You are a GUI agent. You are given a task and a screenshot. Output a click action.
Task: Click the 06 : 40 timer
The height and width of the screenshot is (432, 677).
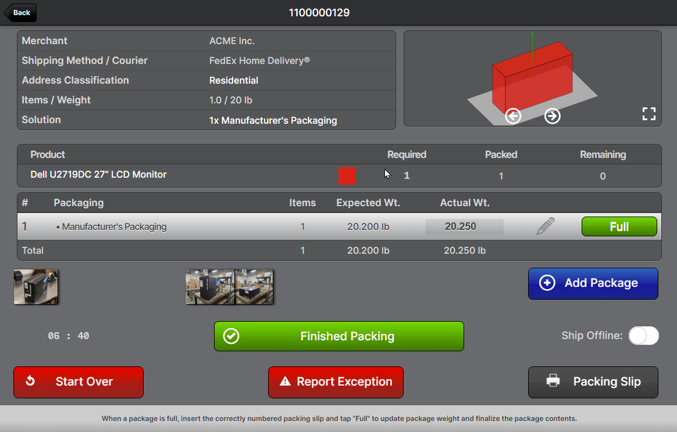pyautogui.click(x=68, y=336)
